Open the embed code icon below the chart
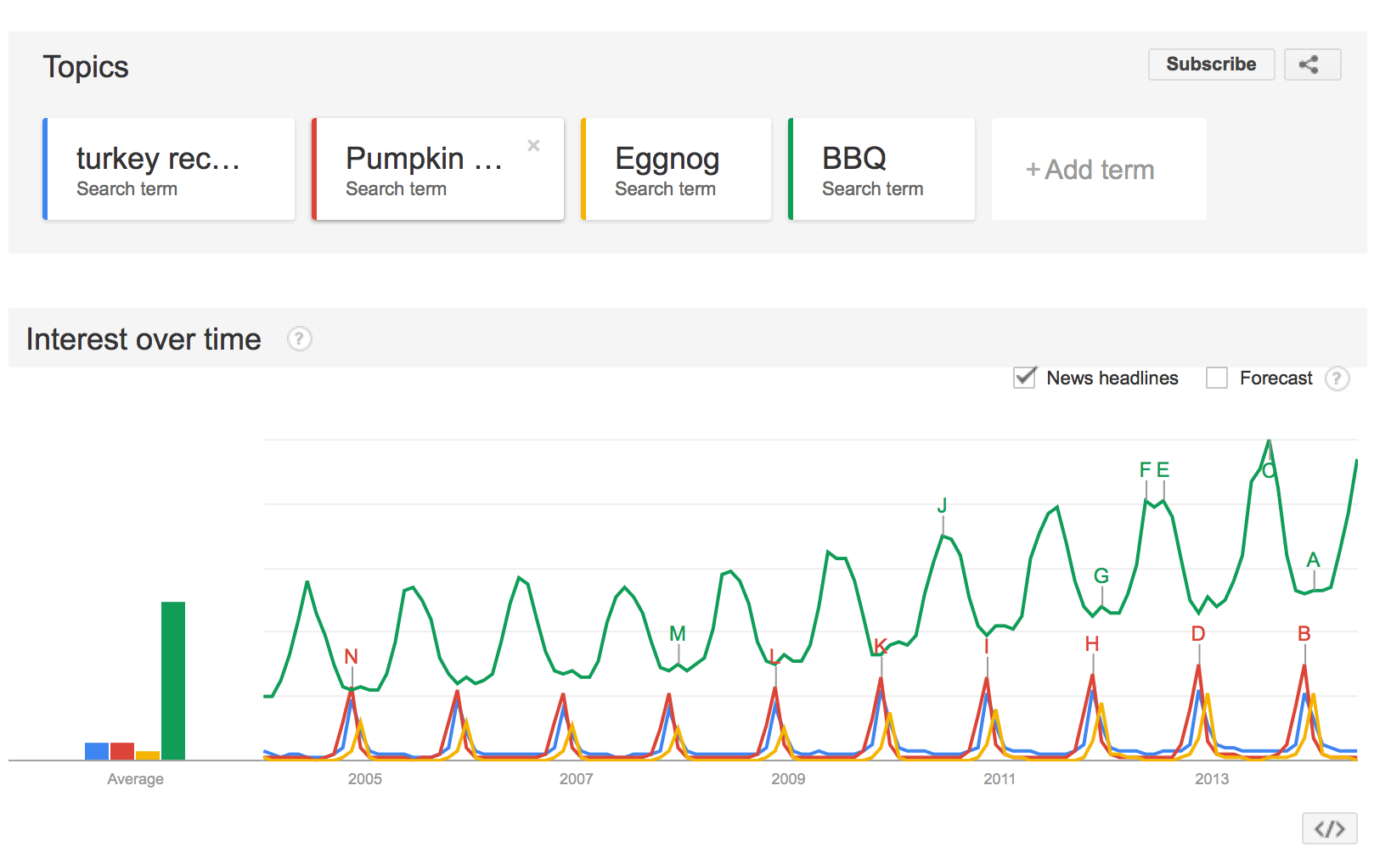 point(1330,828)
